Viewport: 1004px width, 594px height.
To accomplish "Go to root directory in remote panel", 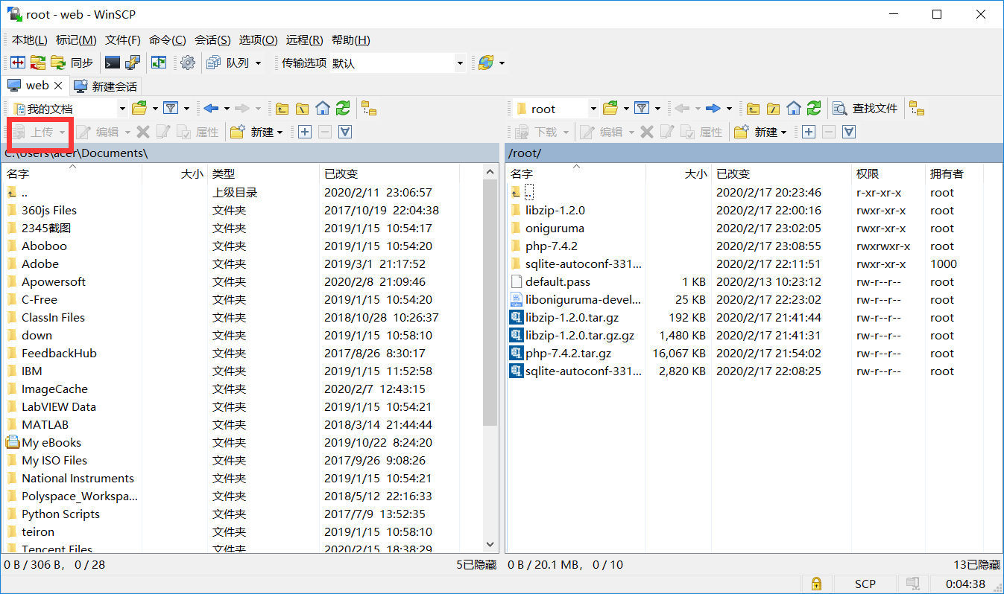I will (x=774, y=109).
